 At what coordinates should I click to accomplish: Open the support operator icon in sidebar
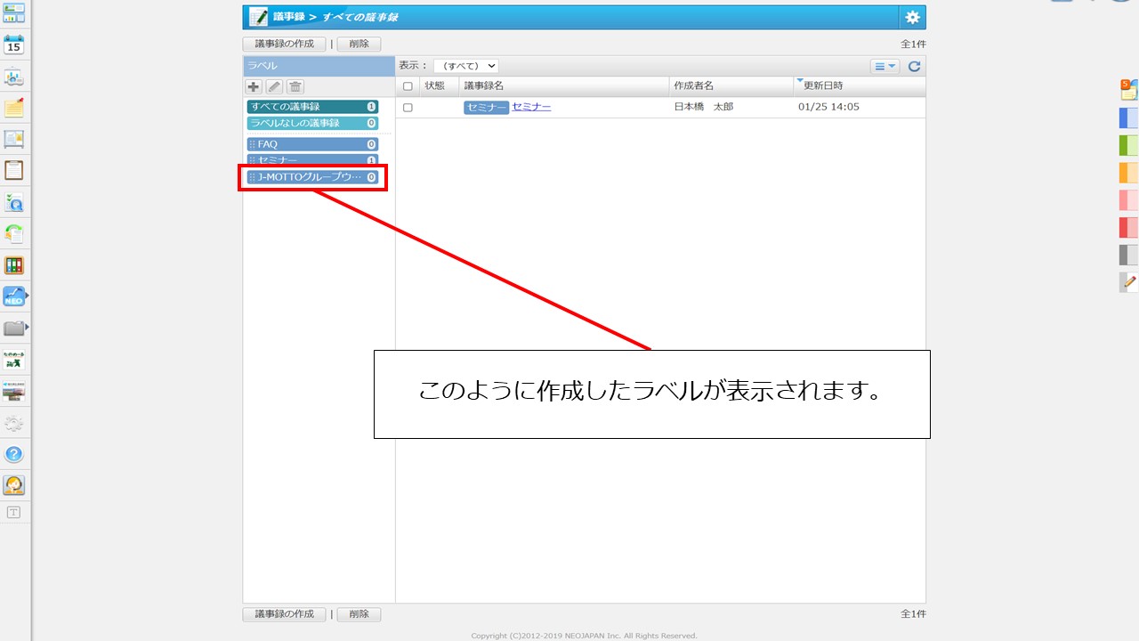coord(14,485)
